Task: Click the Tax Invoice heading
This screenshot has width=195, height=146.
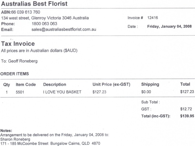Action: tap(18, 44)
